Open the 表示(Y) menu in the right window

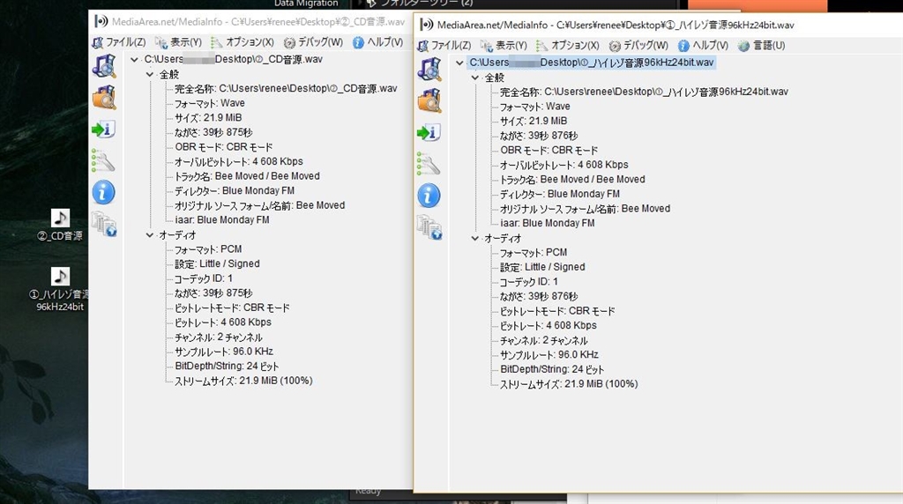(x=504, y=46)
